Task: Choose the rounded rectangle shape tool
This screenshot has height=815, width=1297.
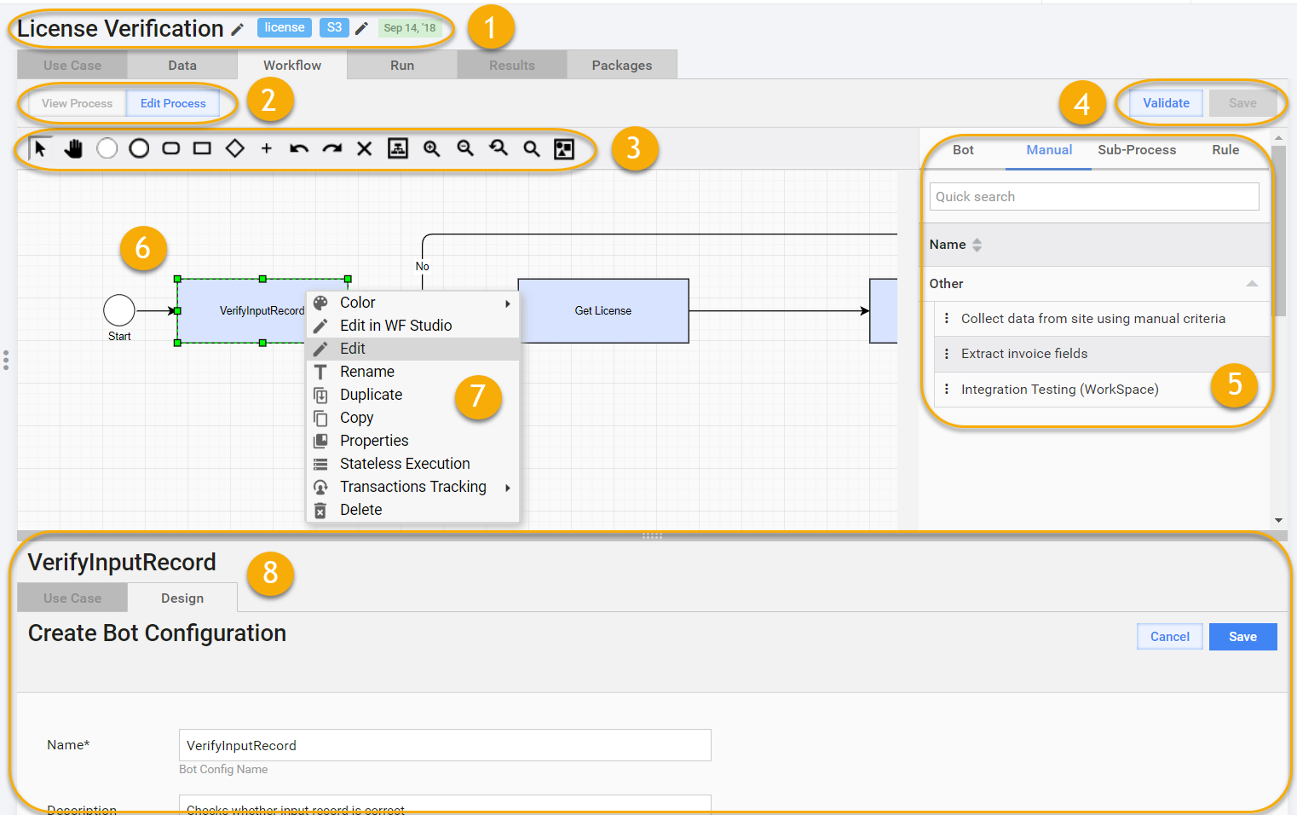Action: point(171,148)
